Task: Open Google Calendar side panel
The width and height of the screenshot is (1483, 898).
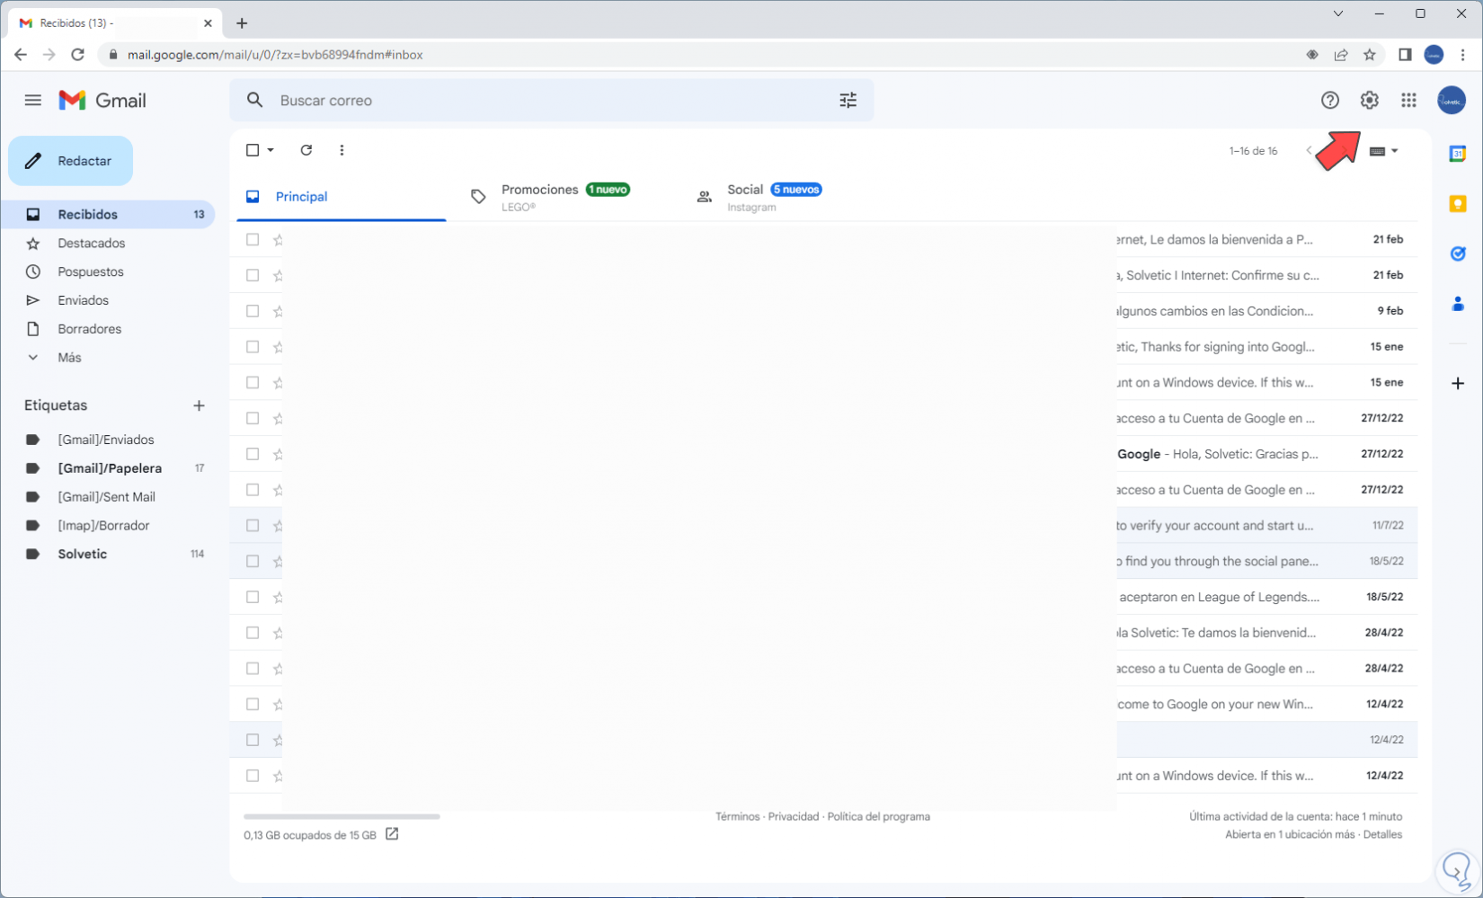Action: (1458, 154)
